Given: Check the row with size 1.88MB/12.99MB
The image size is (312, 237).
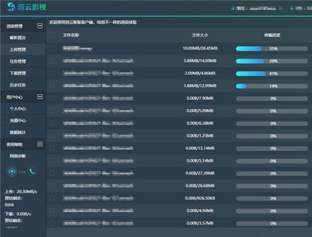Looking at the screenshot, I should pyautogui.click(x=52, y=86).
